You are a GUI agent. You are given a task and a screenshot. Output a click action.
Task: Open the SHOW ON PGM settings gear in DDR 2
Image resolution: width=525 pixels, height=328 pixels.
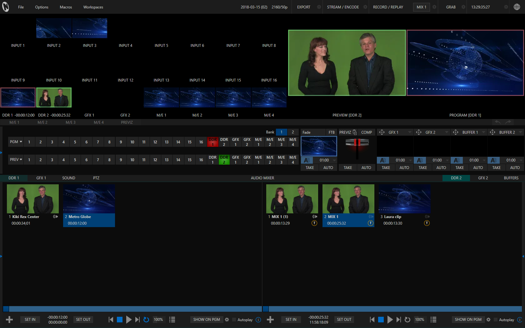488,319
